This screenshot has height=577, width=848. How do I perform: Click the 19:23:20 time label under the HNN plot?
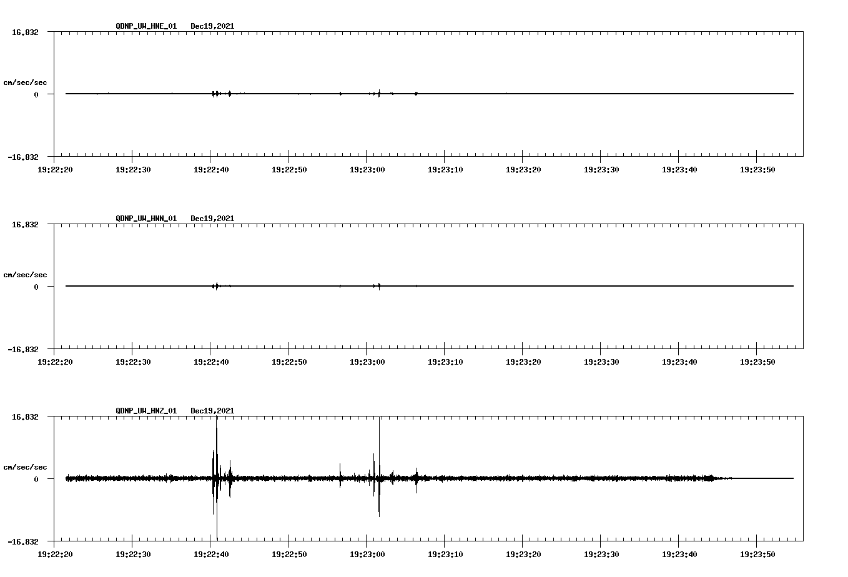(523, 362)
